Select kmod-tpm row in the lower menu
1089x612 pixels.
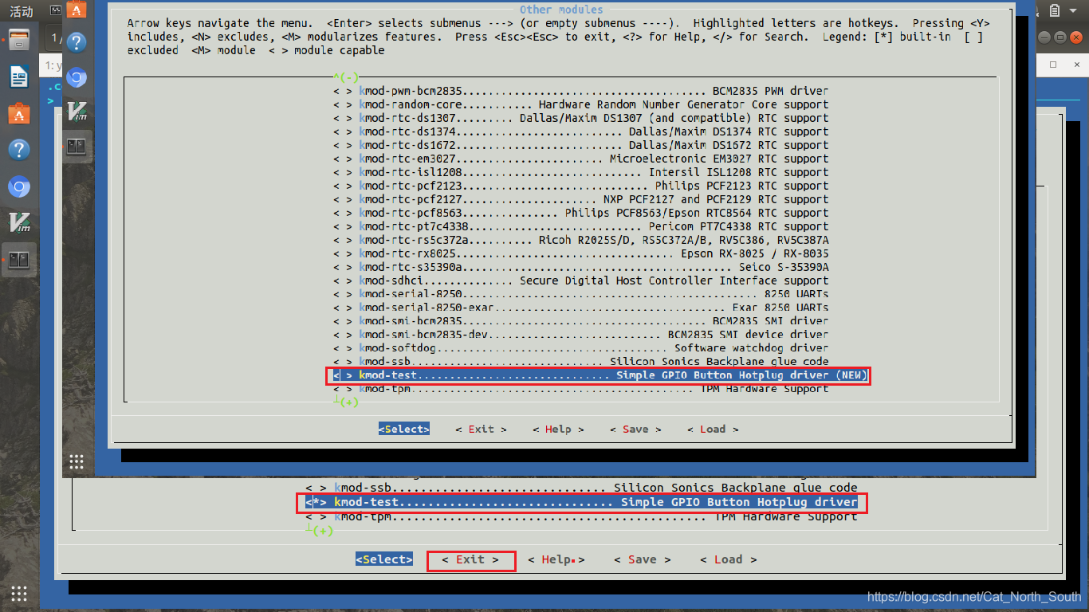pos(581,516)
